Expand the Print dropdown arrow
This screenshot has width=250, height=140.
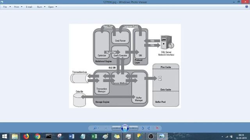coord(21,7)
